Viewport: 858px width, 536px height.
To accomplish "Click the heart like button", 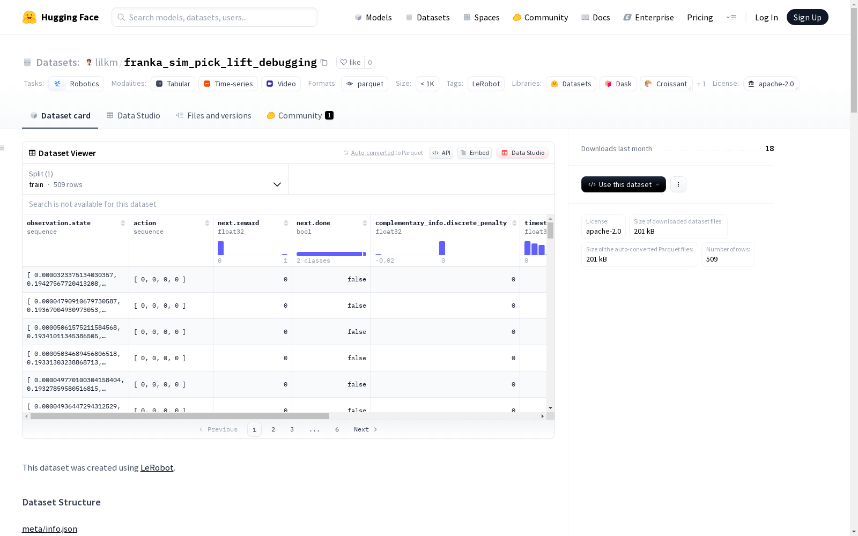I will [350, 62].
